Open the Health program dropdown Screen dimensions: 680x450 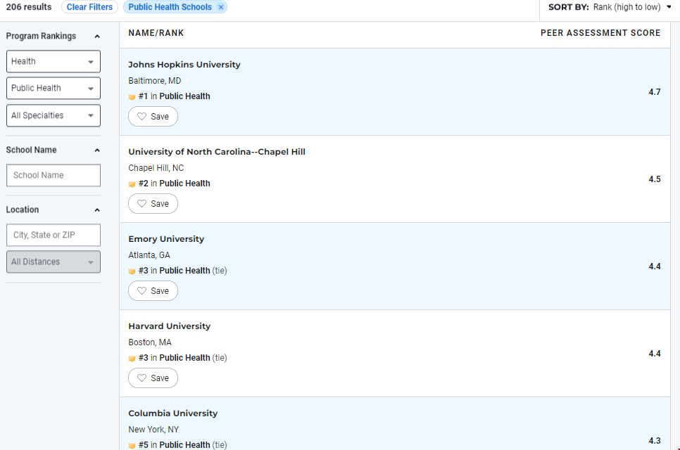[x=53, y=62]
